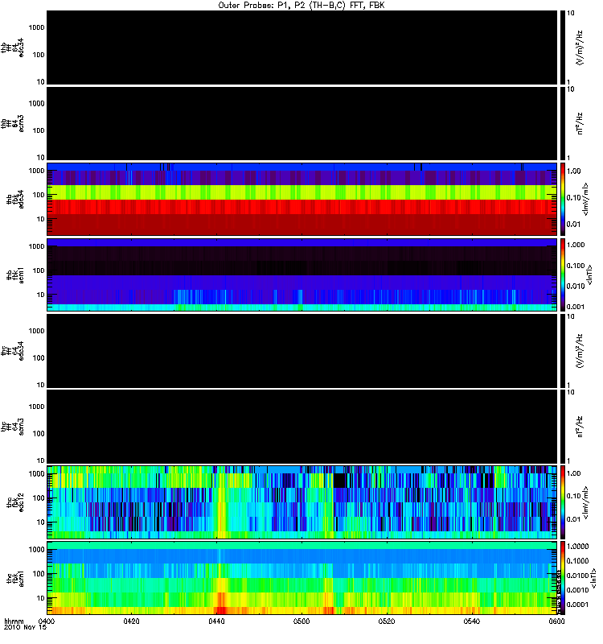Click the rainbow color bar of thb fbk scm1
Viewport: 603px width, 644px height.
tap(562, 275)
